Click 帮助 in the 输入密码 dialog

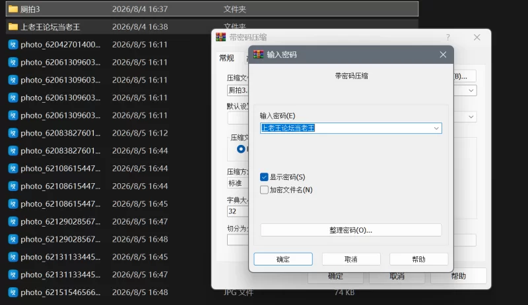(418, 260)
